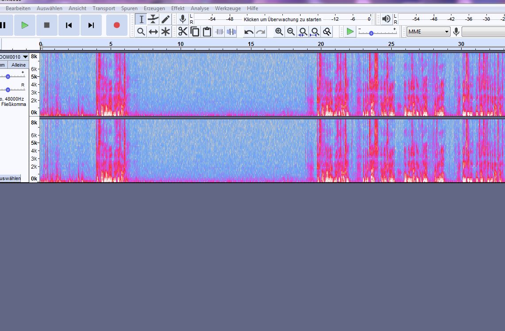This screenshot has width=505, height=331.
Task: Select the Multi-tool asterisk
Action: 165,31
